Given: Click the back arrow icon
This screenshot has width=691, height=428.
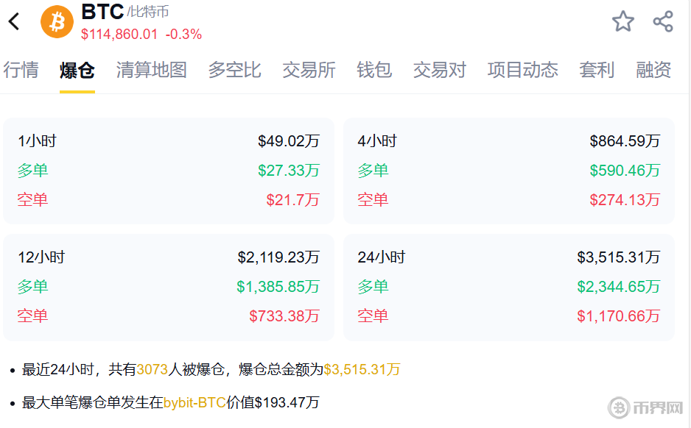Looking at the screenshot, I should (x=14, y=21).
